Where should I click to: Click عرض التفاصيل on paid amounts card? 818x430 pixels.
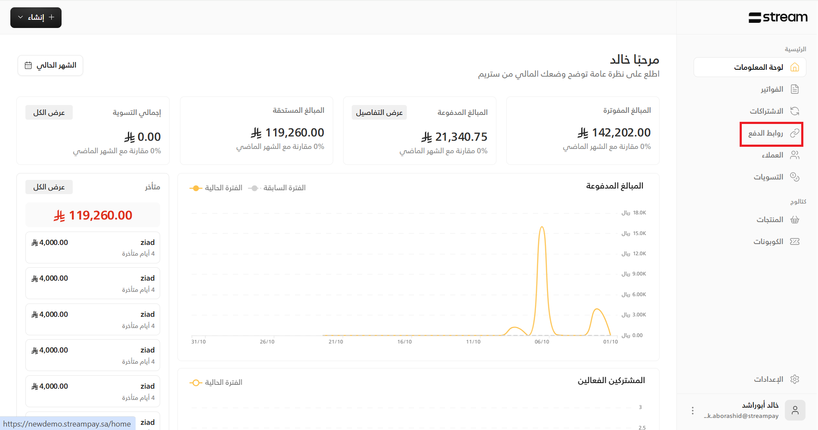[379, 113]
